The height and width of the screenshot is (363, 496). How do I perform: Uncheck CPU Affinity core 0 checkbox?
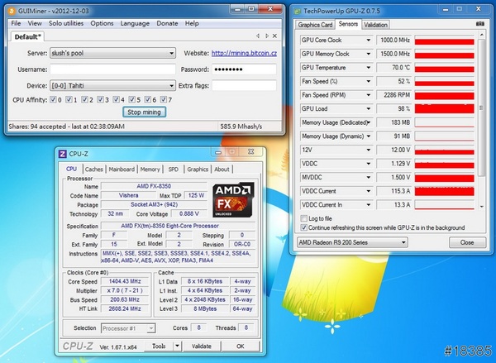[55, 99]
